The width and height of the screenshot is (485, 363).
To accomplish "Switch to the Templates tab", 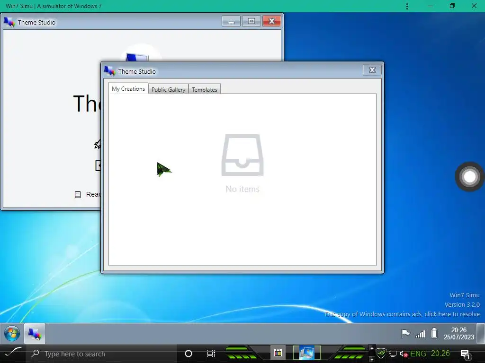I will [x=205, y=89].
